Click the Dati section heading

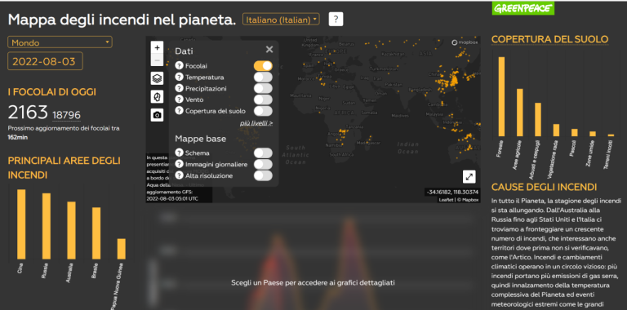tap(184, 51)
